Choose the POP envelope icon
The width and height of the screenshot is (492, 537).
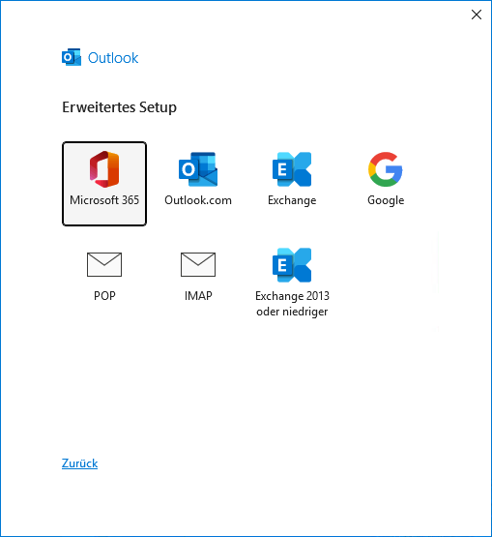[104, 264]
